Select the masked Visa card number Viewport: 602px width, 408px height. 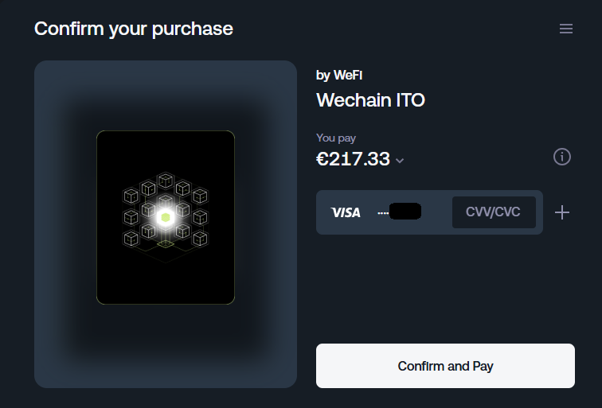tap(399, 212)
